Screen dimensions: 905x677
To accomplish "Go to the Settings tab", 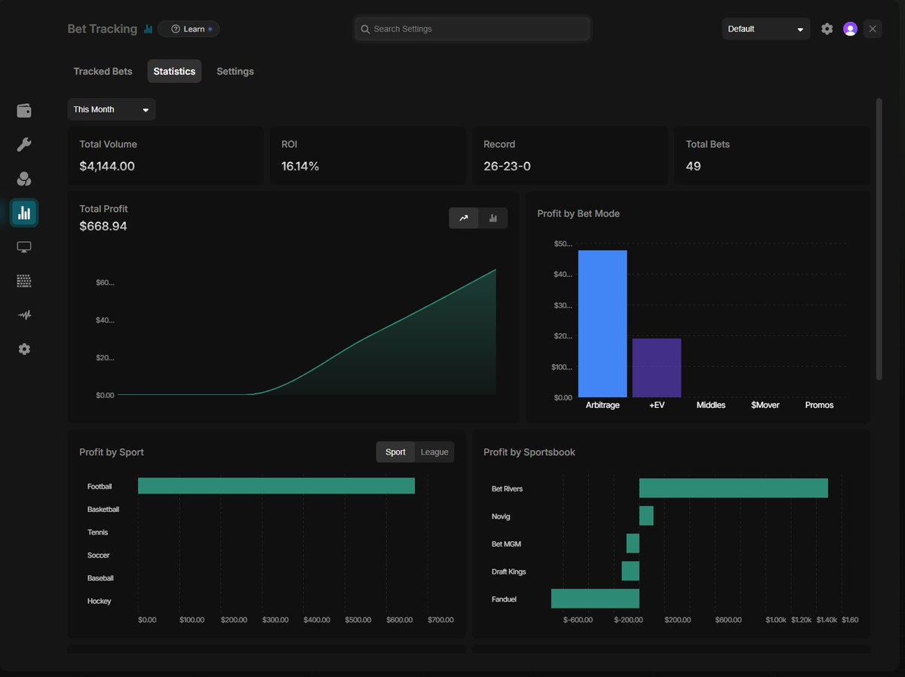I will point(235,71).
